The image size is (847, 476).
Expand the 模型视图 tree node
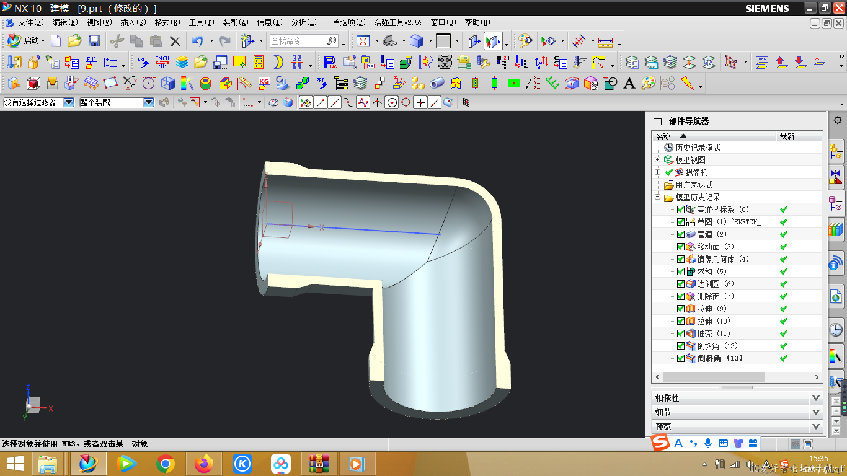[658, 160]
